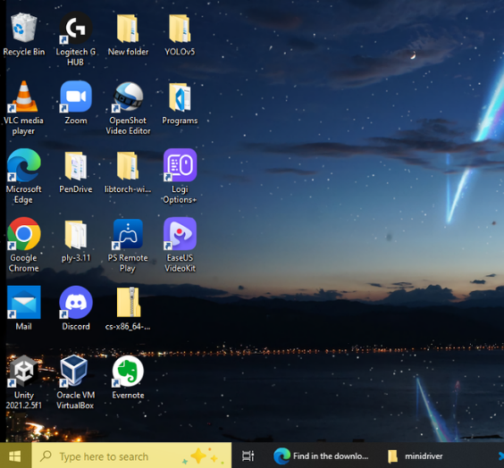Switch to the minidriver taskbar window
Screen dimensions: 504x468
[x=416, y=455]
